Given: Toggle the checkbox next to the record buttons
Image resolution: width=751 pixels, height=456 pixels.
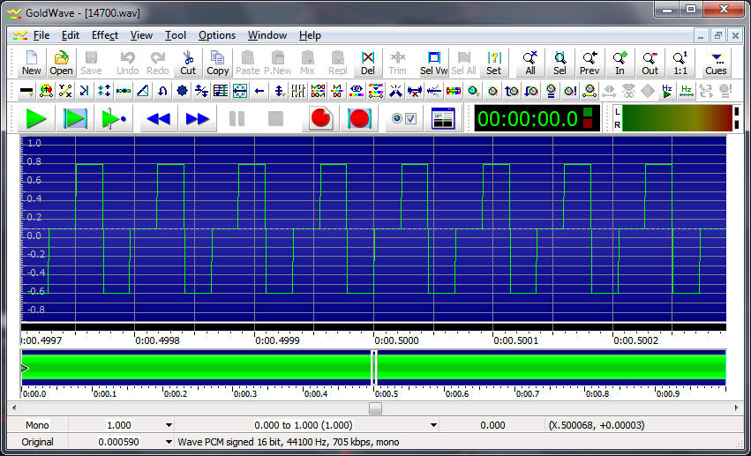Looking at the screenshot, I should point(409,118).
